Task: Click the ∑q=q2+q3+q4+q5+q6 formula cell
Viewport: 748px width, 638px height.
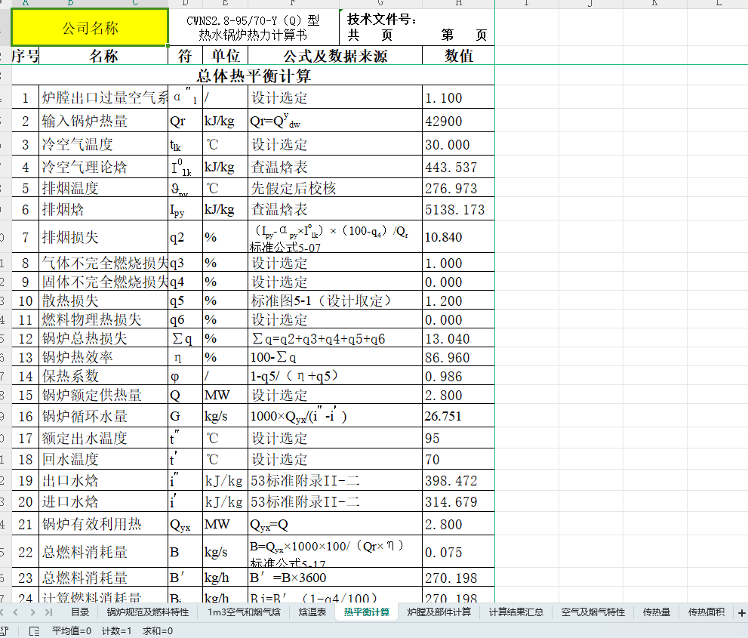Action: (x=335, y=338)
